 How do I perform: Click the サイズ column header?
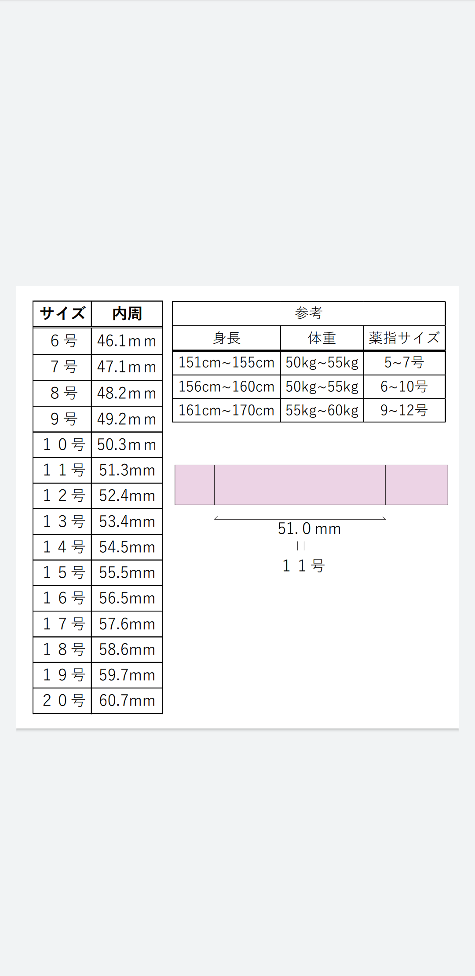point(62,314)
